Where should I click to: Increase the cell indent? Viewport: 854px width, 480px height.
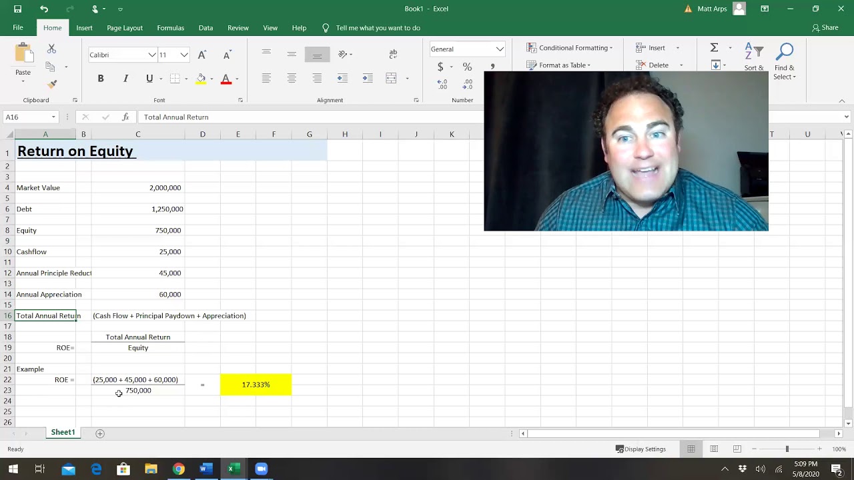tap(368, 79)
